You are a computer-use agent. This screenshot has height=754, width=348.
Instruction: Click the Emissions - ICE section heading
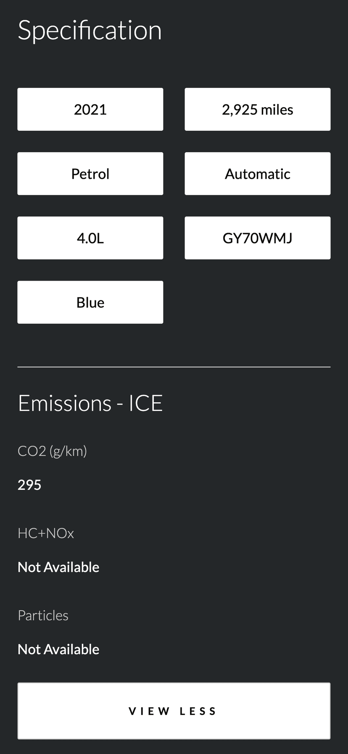pyautogui.click(x=90, y=402)
